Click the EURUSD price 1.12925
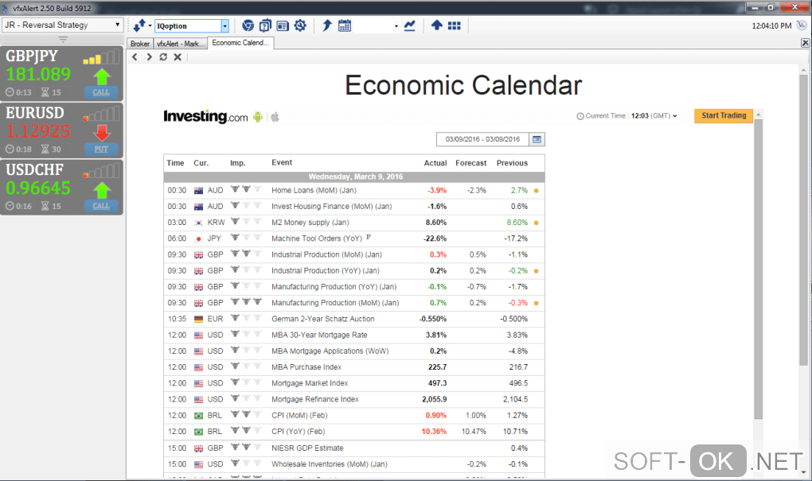 (x=37, y=131)
